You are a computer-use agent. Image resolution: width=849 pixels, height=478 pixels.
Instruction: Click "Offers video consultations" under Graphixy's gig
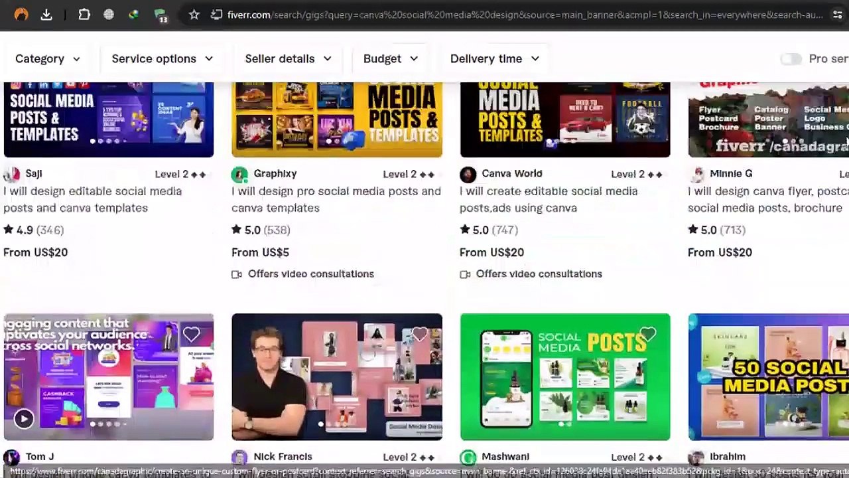[311, 274]
